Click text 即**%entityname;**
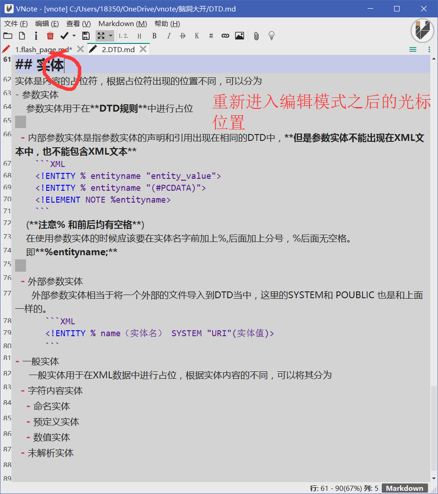438x494 pixels. pyautogui.click(x=71, y=252)
